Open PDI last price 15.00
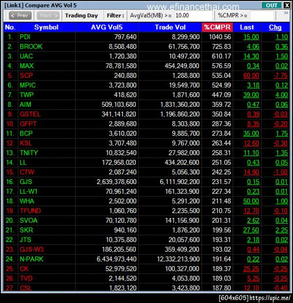293x303 pixels. tap(251, 37)
